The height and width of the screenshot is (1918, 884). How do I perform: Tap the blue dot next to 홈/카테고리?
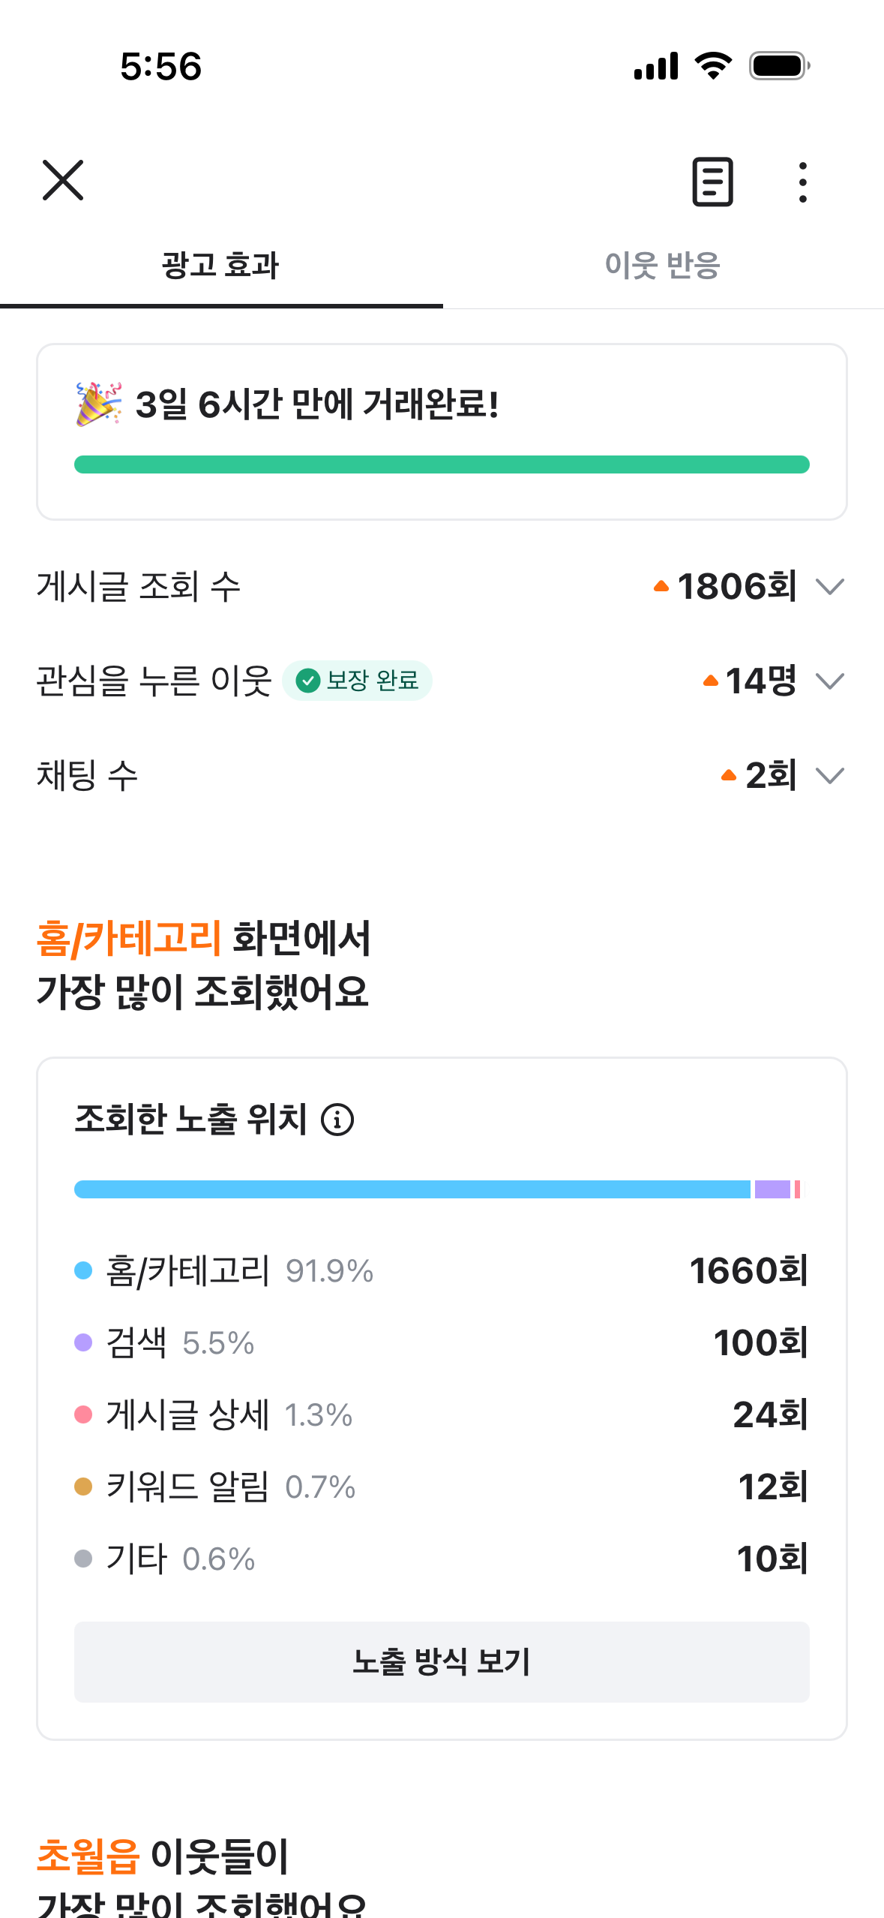click(83, 1270)
